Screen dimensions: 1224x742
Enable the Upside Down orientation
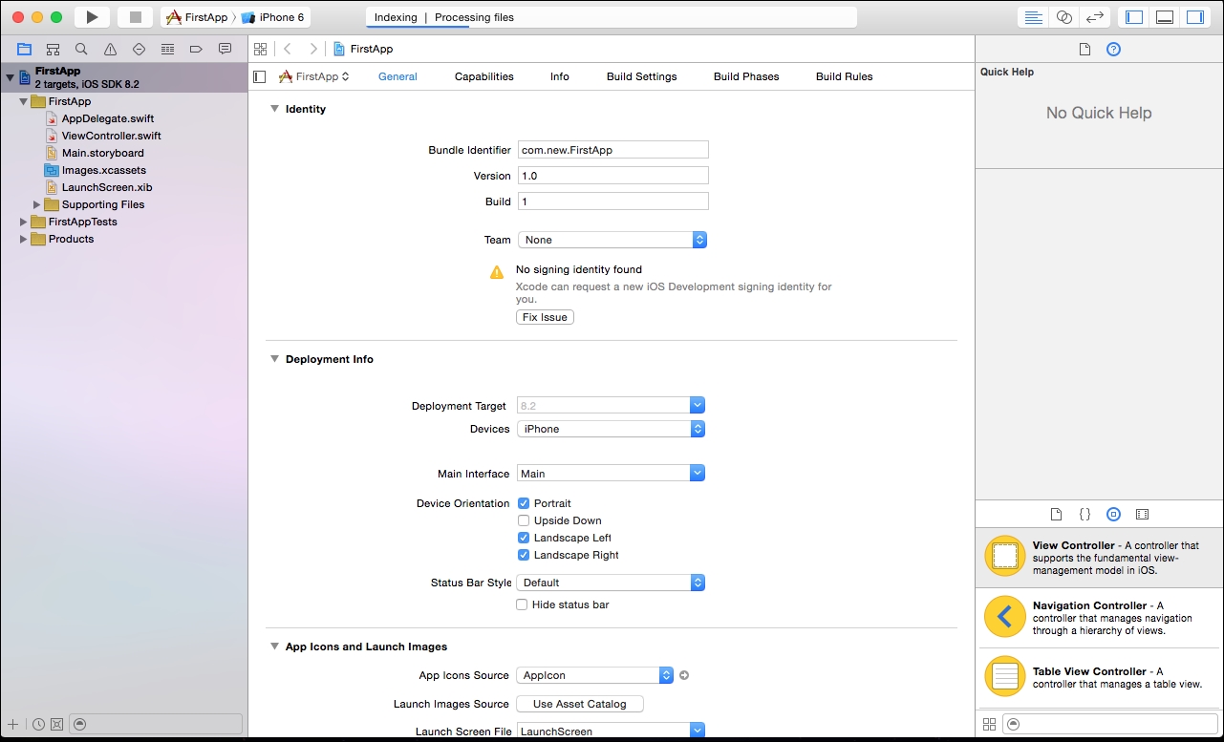[x=524, y=520]
